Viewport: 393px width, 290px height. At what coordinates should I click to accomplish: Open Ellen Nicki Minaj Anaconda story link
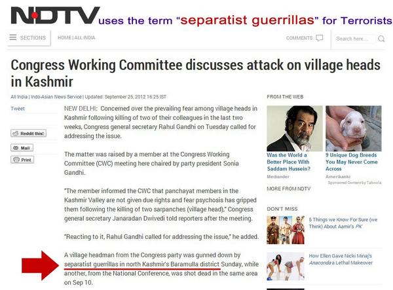point(341,259)
